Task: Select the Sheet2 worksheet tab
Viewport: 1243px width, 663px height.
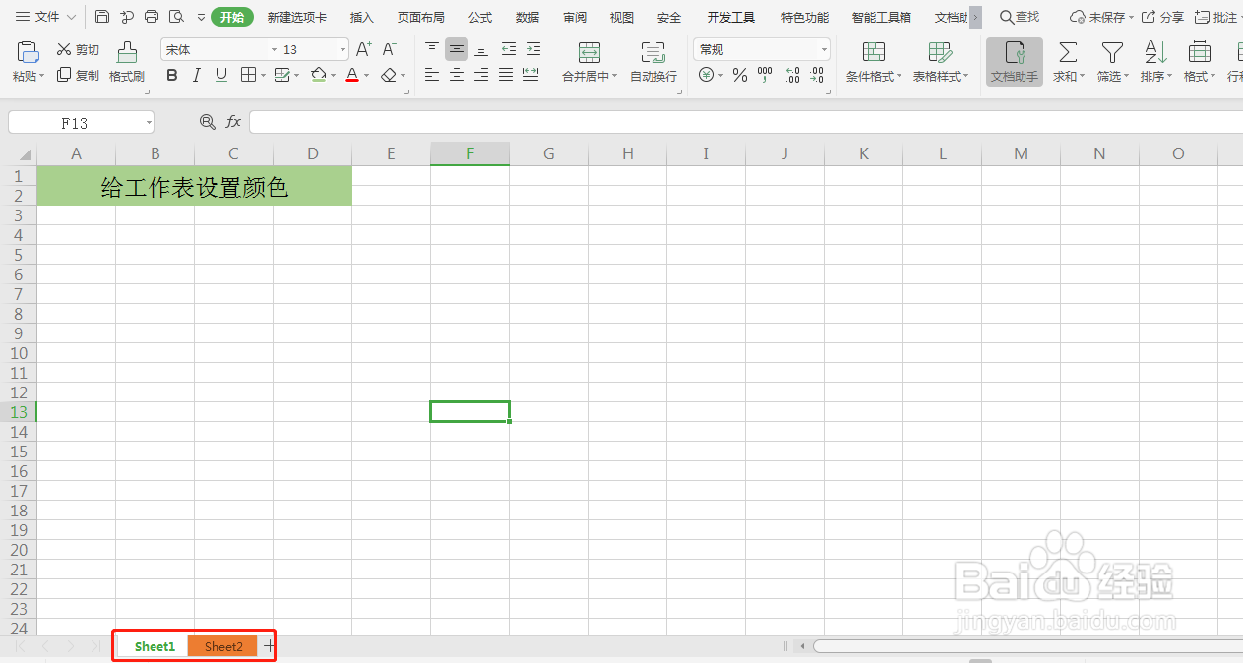Action: 223,646
